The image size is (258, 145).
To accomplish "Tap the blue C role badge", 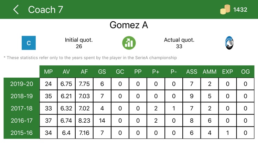I will click(29, 43).
